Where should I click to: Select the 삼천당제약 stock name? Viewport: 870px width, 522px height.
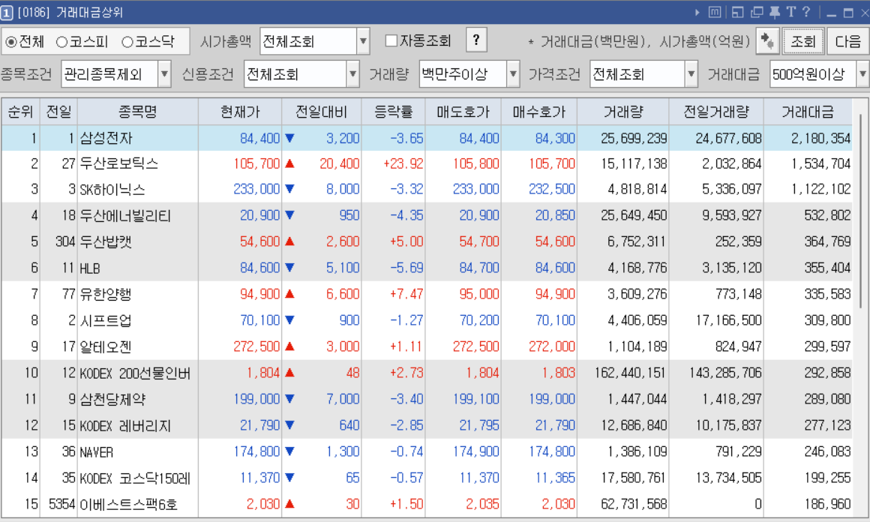[112, 400]
